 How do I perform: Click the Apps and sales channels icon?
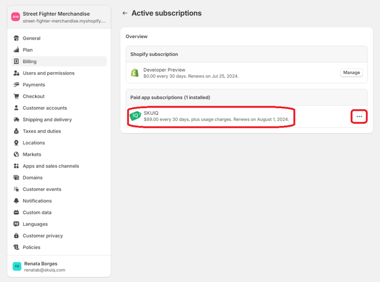click(x=16, y=166)
